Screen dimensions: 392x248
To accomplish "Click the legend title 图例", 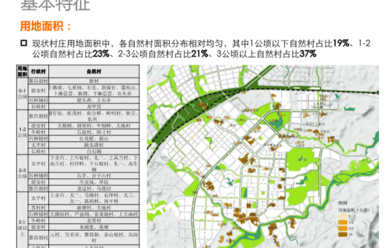I will 342,203.
